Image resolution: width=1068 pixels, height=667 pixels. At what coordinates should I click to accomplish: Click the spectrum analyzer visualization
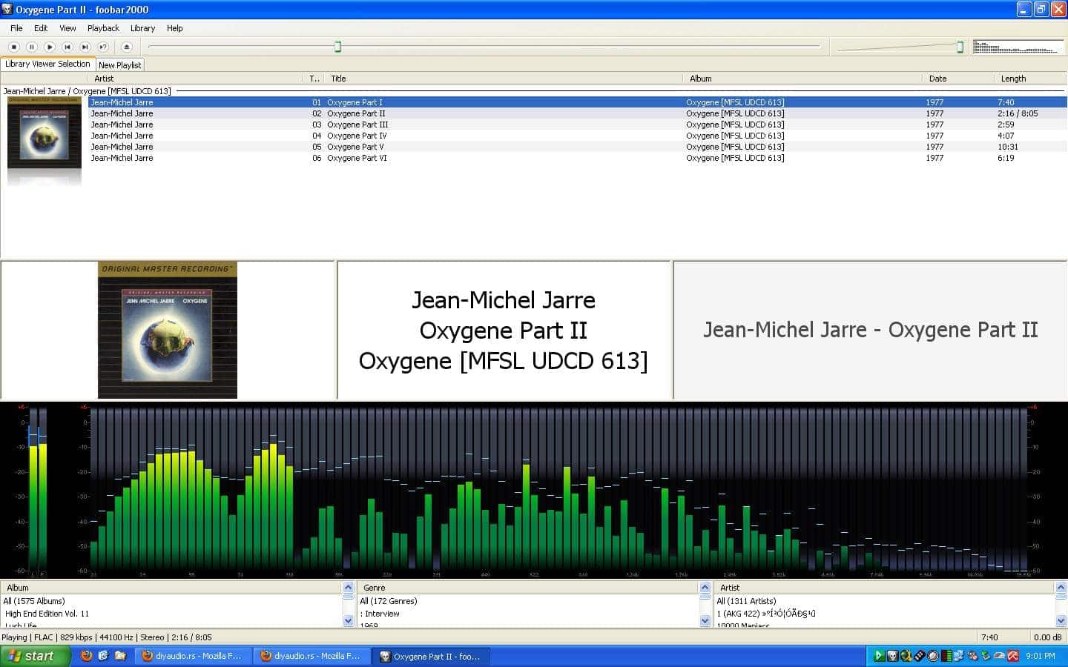click(560, 491)
